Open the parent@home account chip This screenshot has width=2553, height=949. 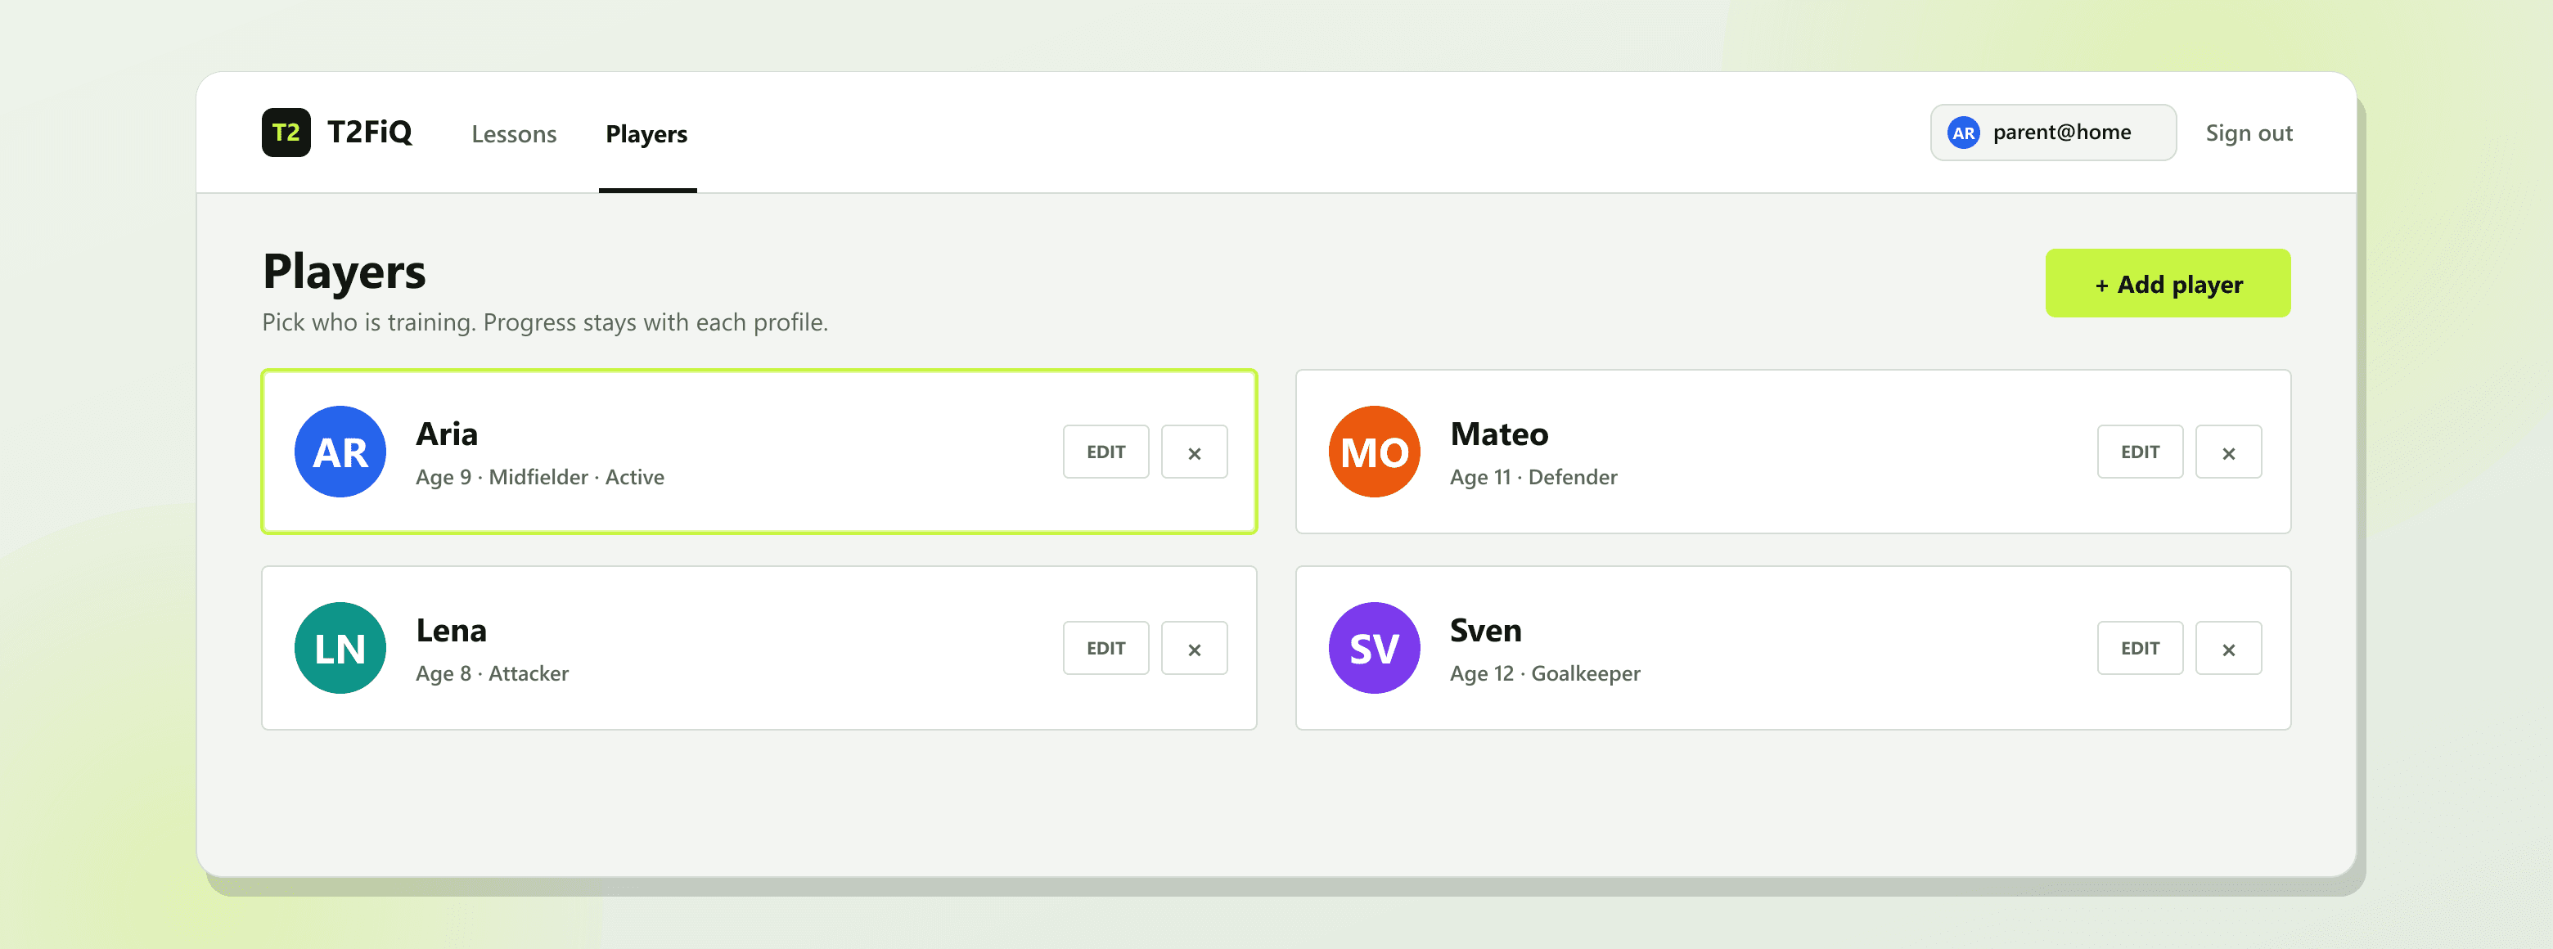click(2052, 133)
